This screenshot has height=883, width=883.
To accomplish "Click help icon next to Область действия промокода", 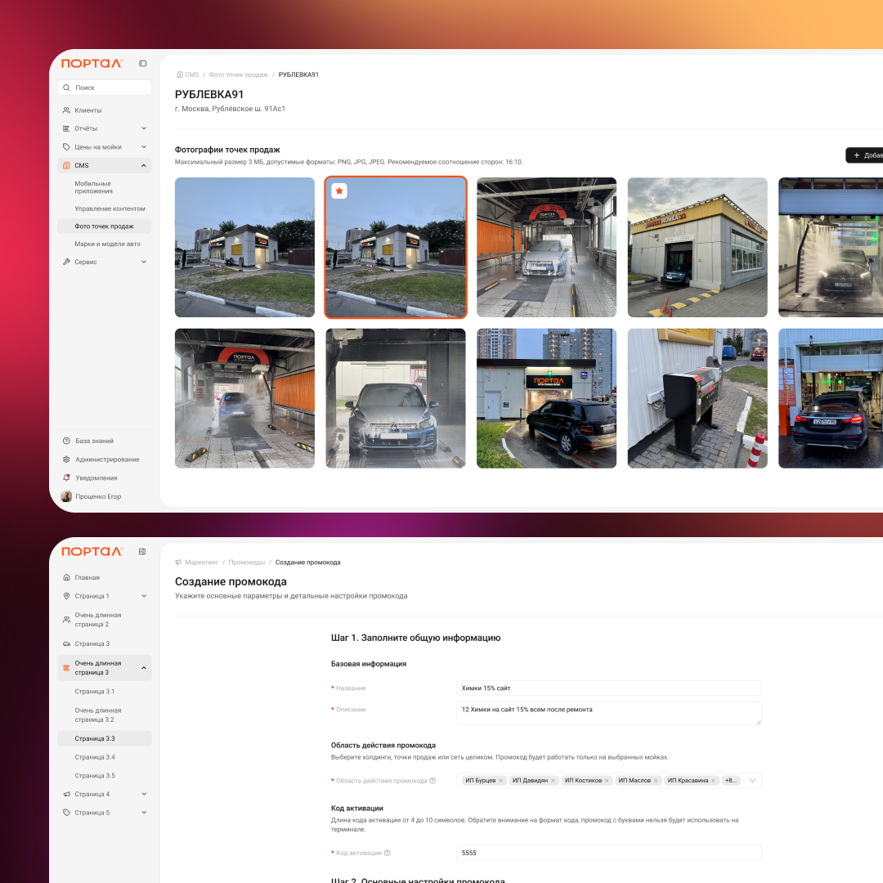I will 433,781.
